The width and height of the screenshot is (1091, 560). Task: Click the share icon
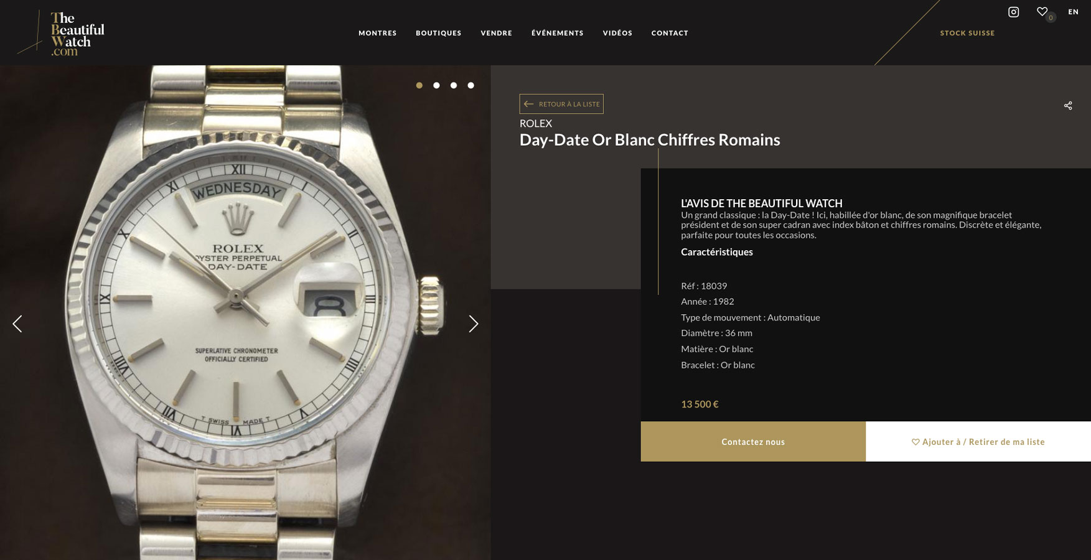pyautogui.click(x=1068, y=106)
